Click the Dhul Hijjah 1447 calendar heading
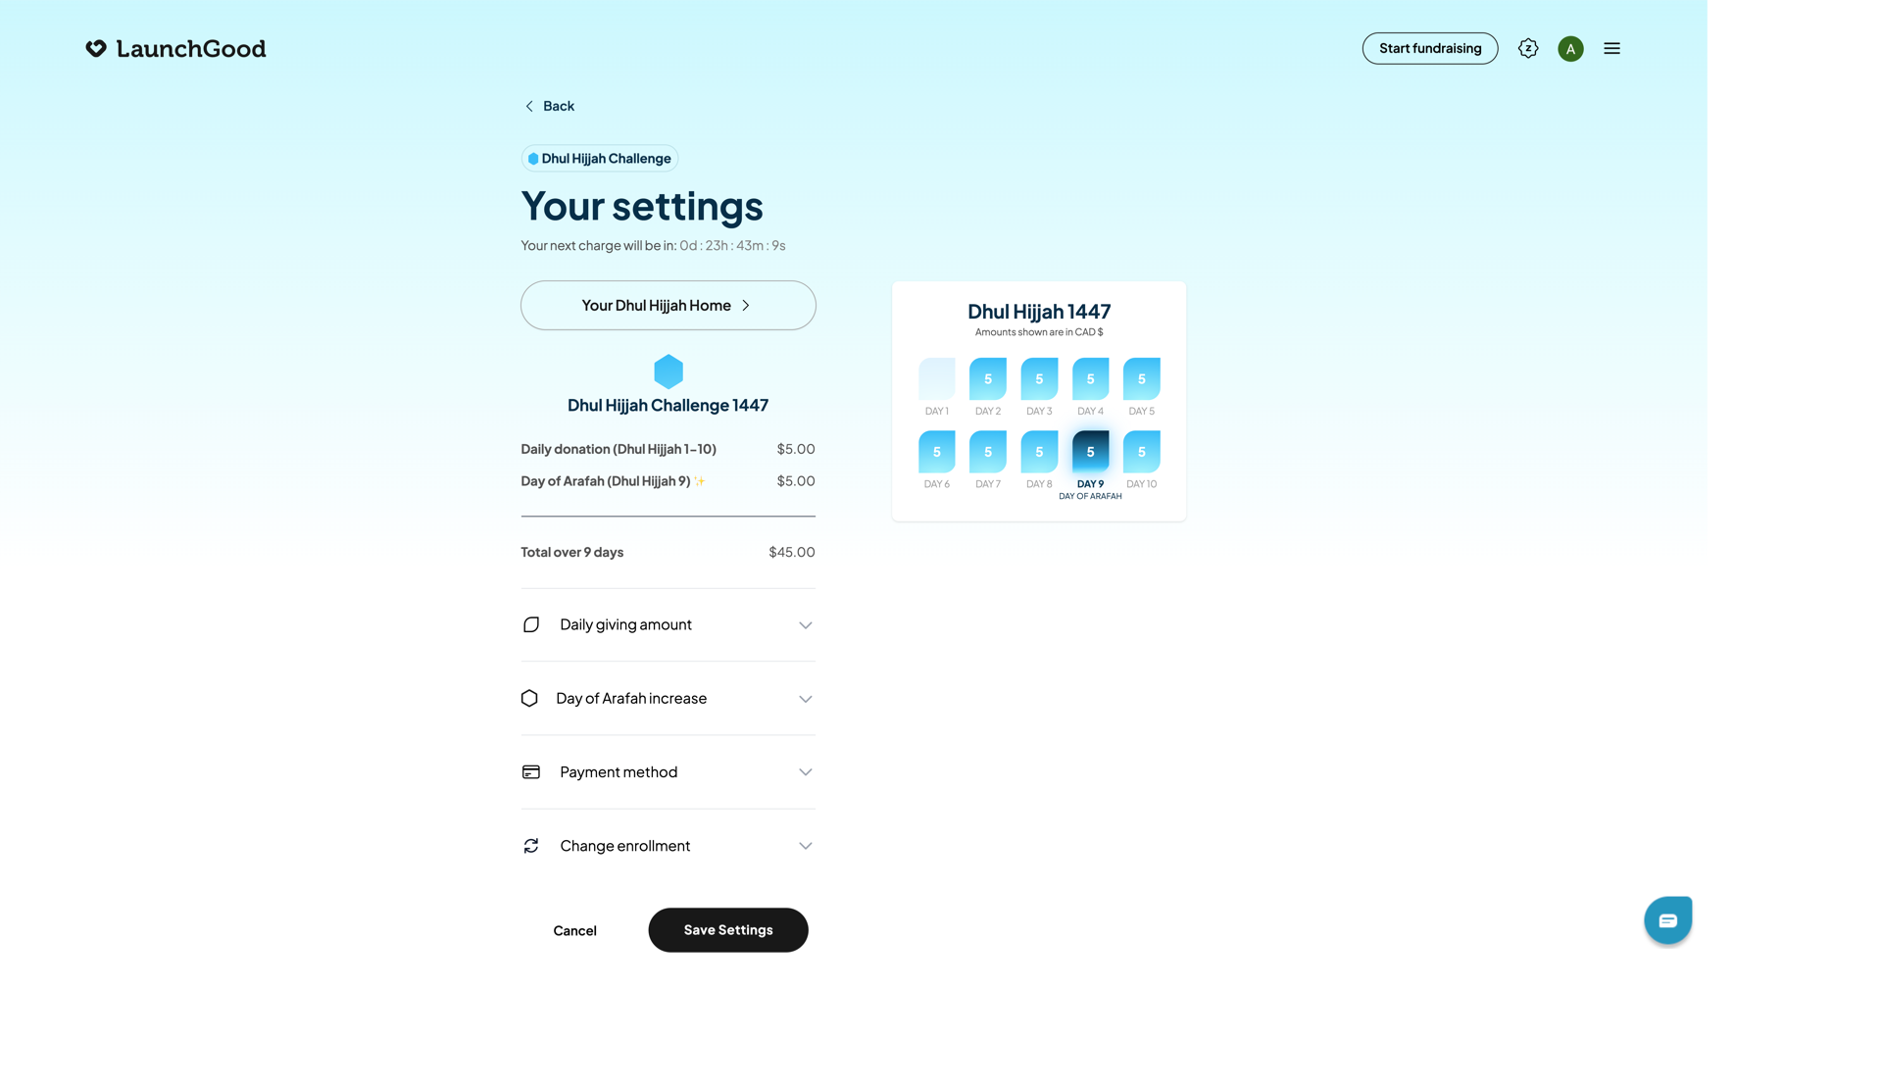This screenshot has height=1087, width=1882. point(1039,312)
